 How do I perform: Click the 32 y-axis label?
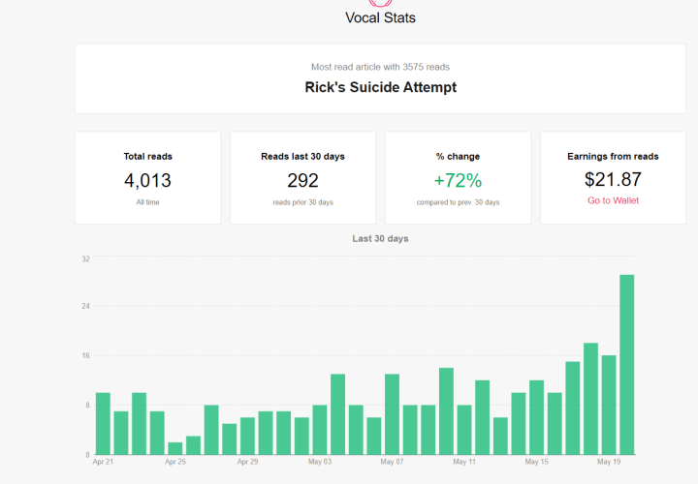[85, 259]
